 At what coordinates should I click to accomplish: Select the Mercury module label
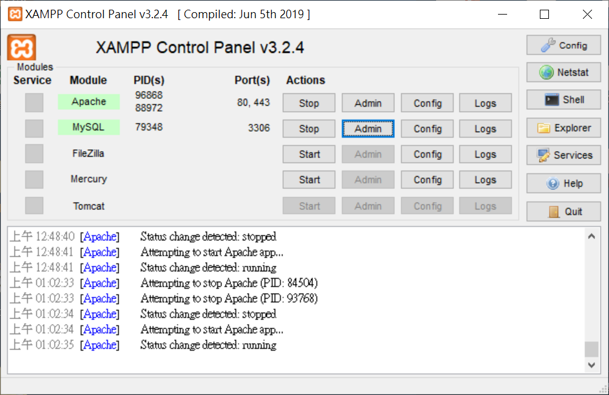[89, 179]
